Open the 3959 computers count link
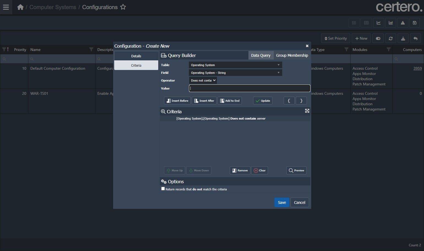The width and height of the screenshot is (424, 251). (x=417, y=68)
